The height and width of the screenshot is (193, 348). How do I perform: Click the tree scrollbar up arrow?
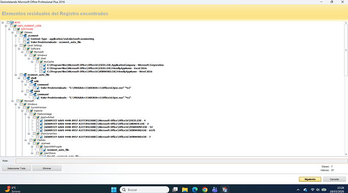[x=346, y=23]
